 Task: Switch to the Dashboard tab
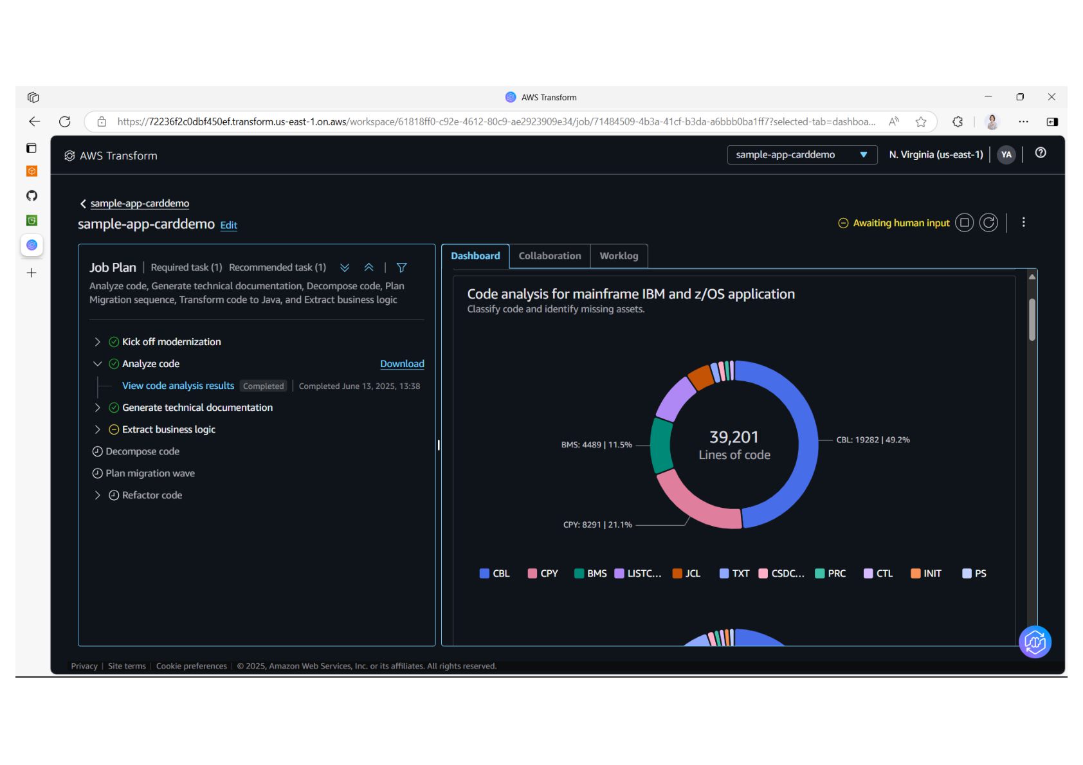point(475,256)
